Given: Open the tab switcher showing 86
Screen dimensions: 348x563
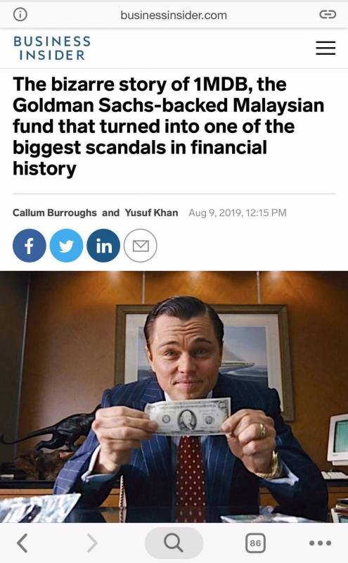Looking at the screenshot, I should (x=255, y=543).
